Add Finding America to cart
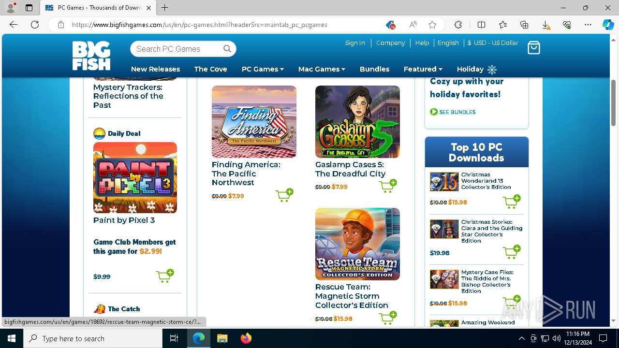 284,195
